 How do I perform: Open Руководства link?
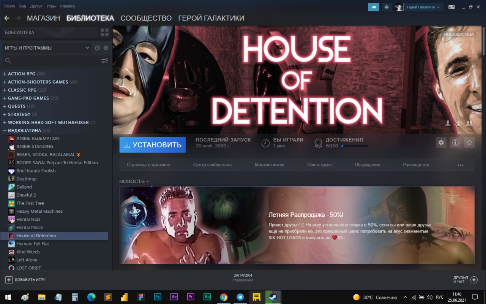point(416,165)
